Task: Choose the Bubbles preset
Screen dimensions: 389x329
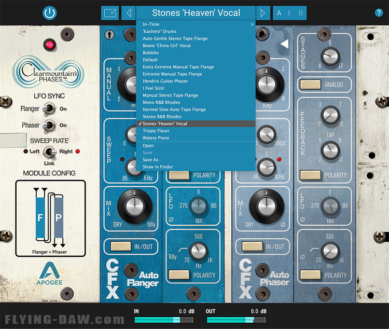Action: (x=196, y=52)
